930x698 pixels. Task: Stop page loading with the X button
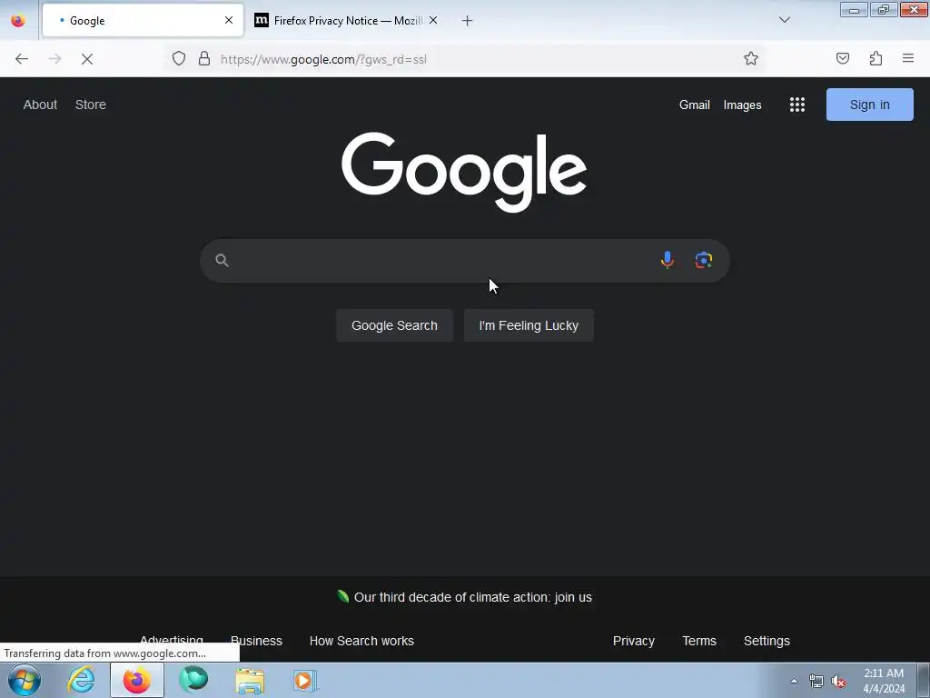point(87,59)
